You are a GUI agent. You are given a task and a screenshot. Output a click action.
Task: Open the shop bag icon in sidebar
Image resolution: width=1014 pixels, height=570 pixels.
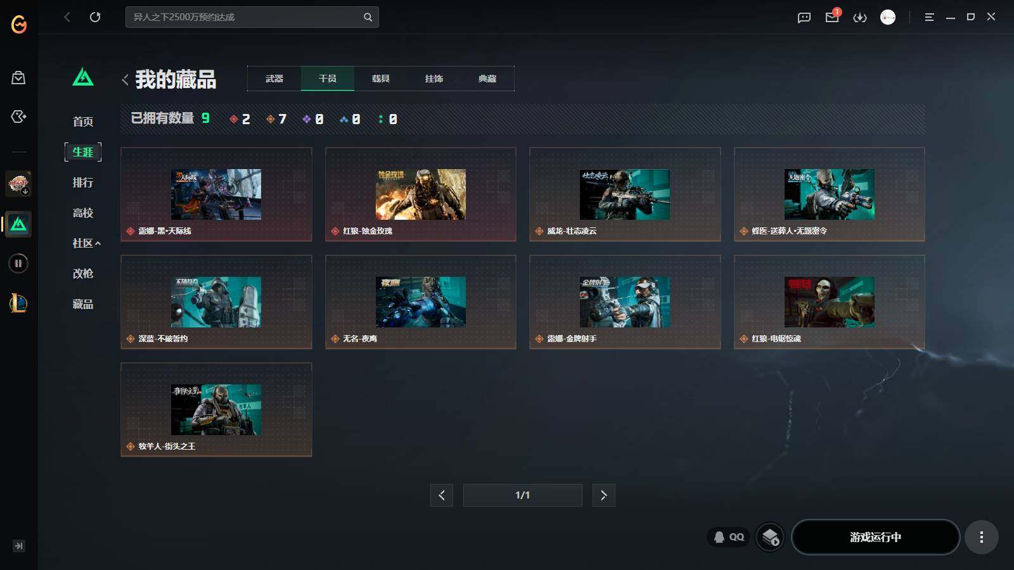[x=18, y=78]
